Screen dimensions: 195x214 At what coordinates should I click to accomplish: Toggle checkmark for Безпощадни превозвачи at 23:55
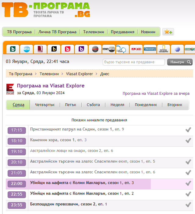pos(188,205)
